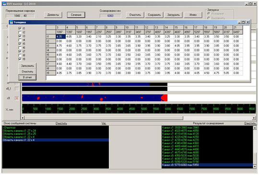Check the t6 checkbox
This screenshot has width=259, height=175.
[x=20, y=48]
